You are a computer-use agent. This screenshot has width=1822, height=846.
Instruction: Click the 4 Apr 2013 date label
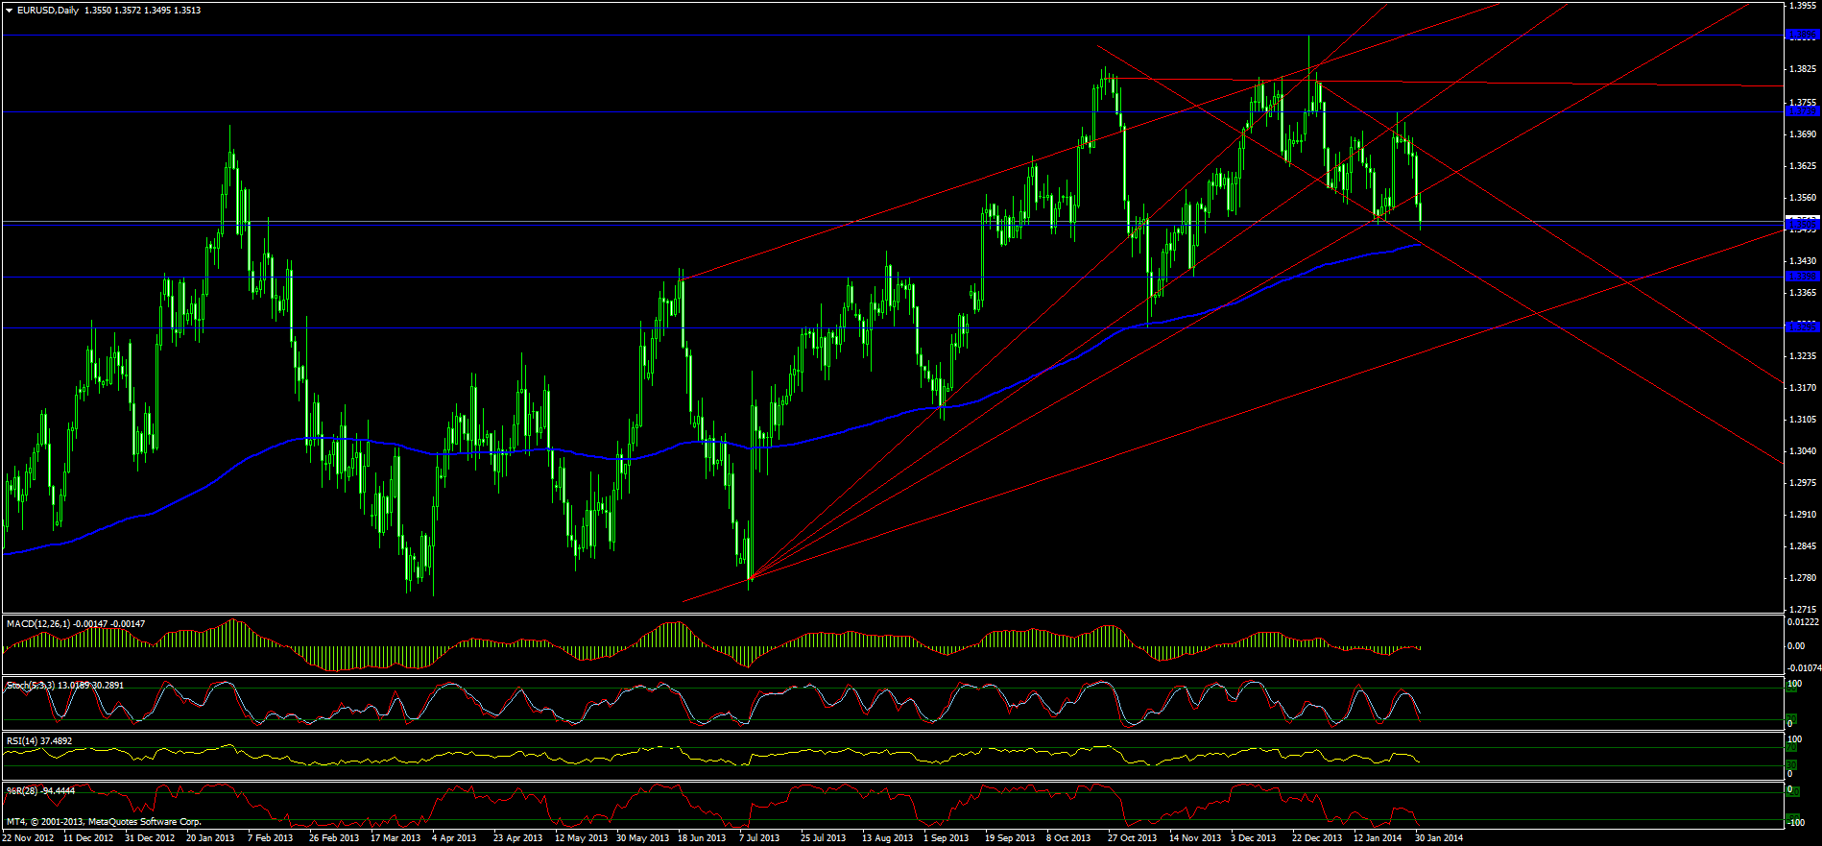pyautogui.click(x=454, y=838)
